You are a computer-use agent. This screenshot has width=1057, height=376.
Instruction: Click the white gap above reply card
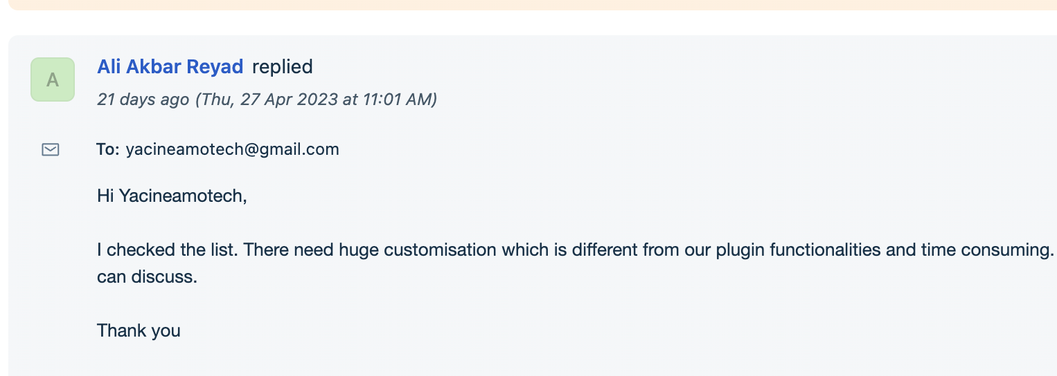(x=528, y=23)
